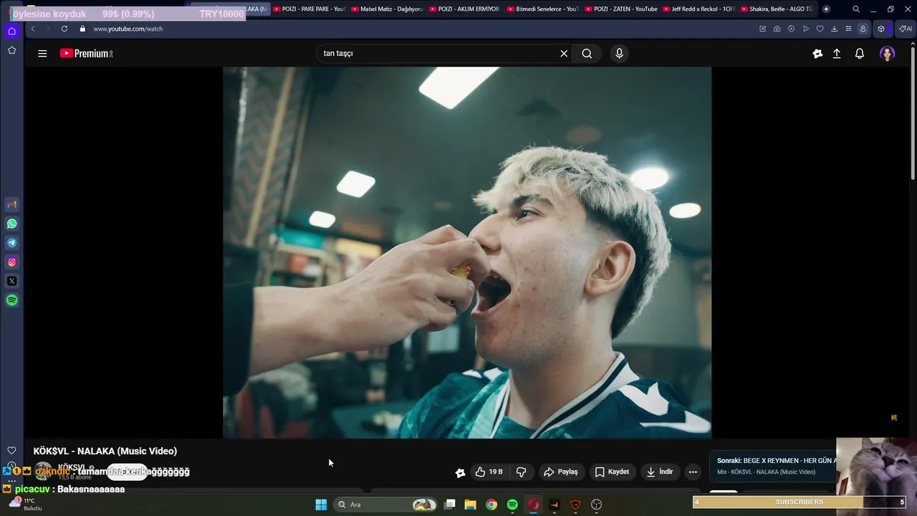Go back to the previous page
The image size is (917, 516).
pos(33,29)
